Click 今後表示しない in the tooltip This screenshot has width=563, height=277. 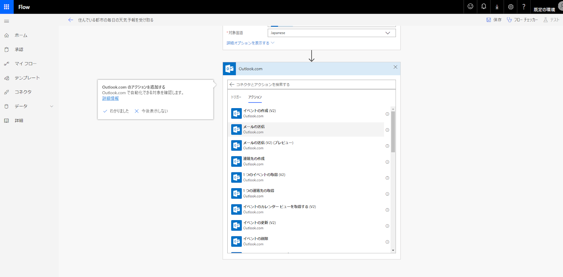[151, 111]
